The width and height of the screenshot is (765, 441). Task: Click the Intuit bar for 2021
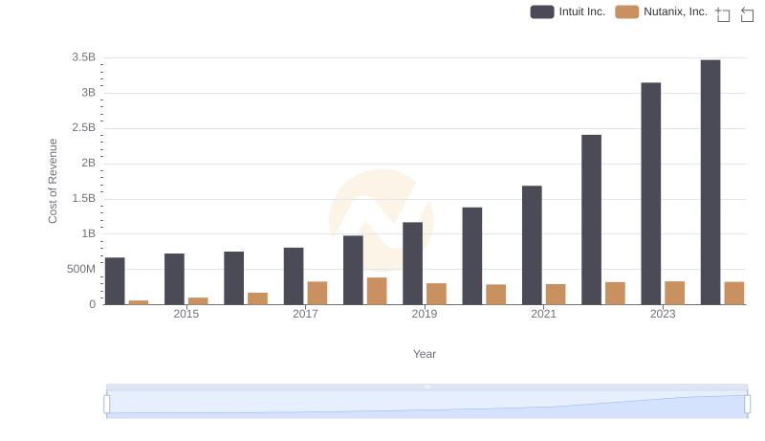tap(532, 246)
